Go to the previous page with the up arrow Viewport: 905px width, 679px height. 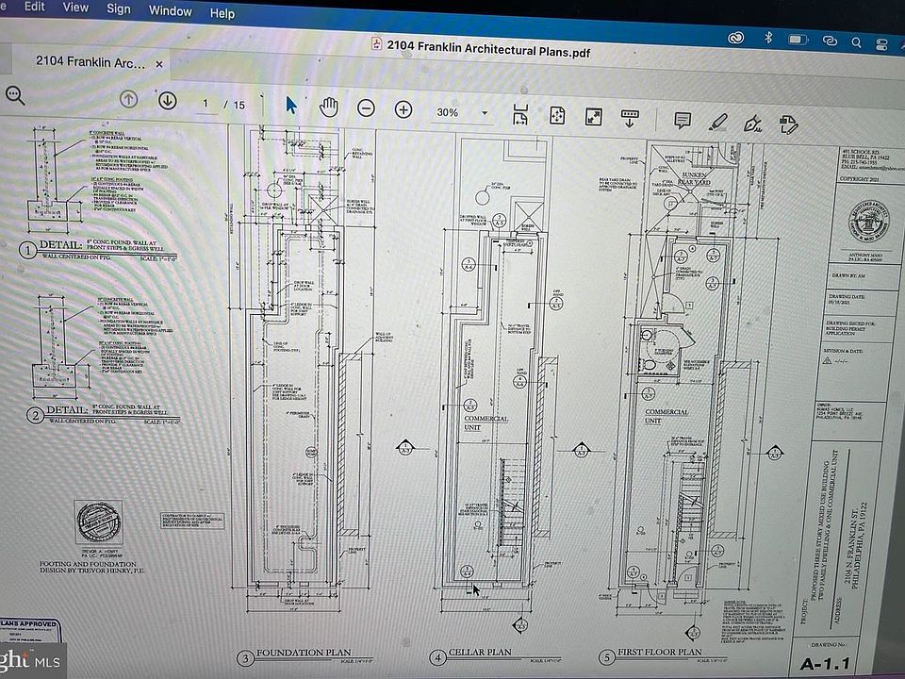pos(128,99)
